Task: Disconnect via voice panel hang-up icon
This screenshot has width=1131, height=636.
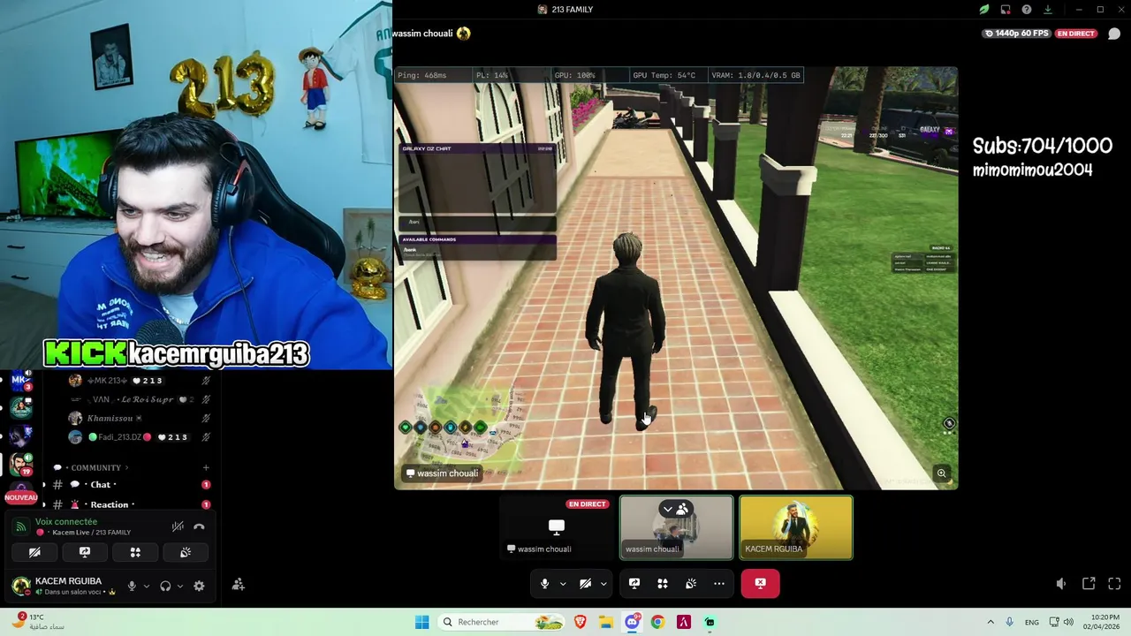Action: [199, 526]
